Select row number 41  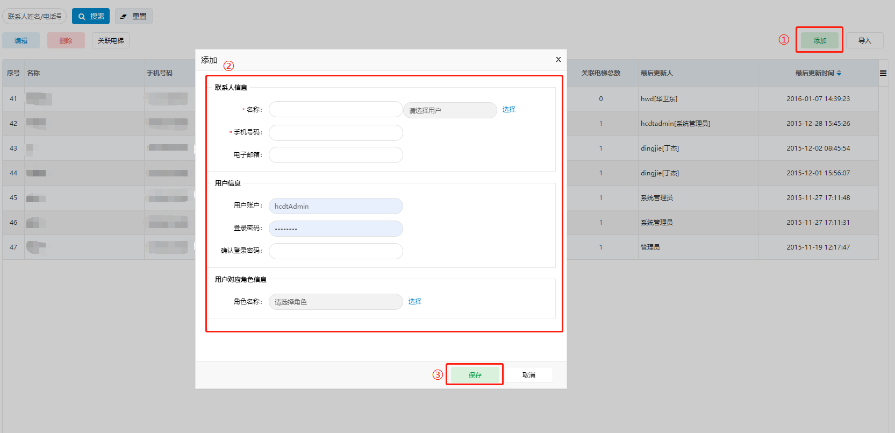(13, 99)
